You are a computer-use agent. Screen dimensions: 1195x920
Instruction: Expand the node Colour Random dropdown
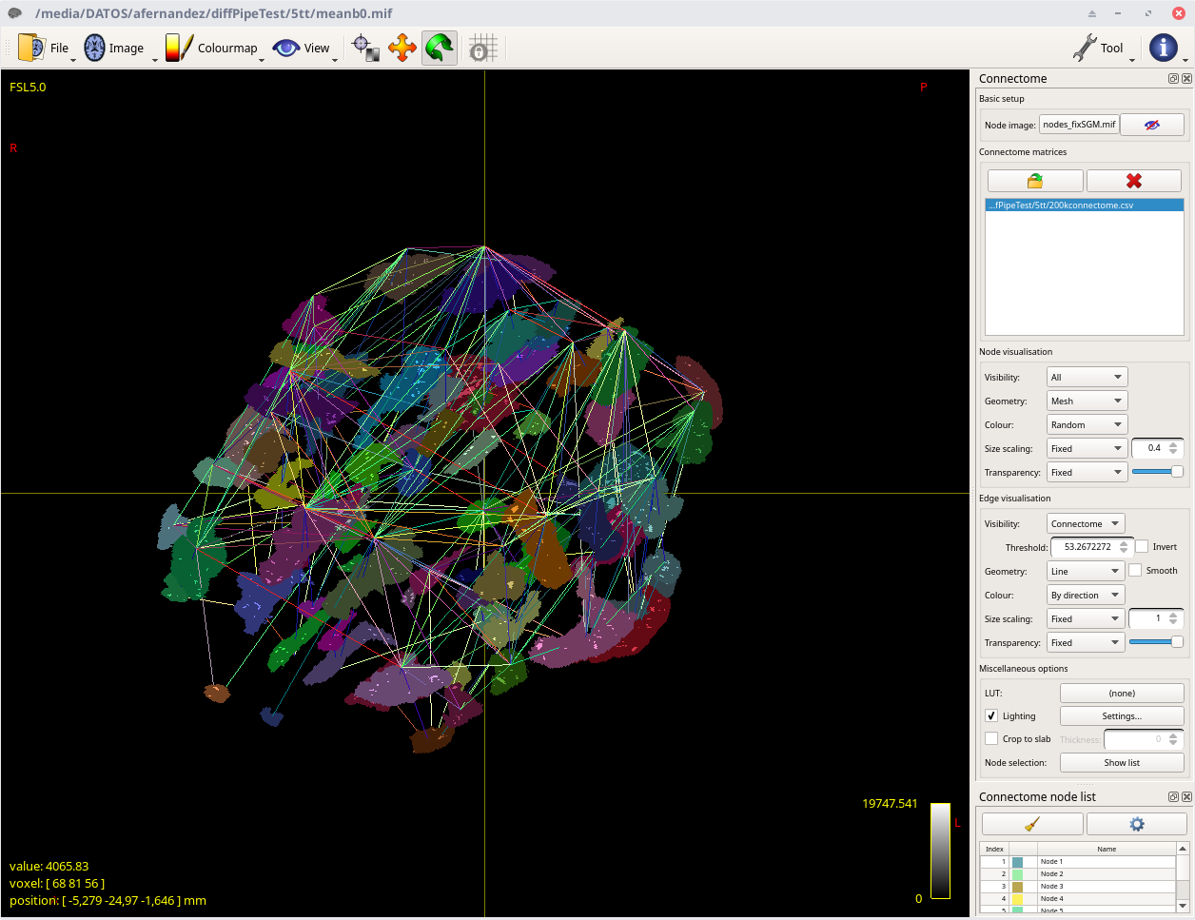pyautogui.click(x=1087, y=425)
